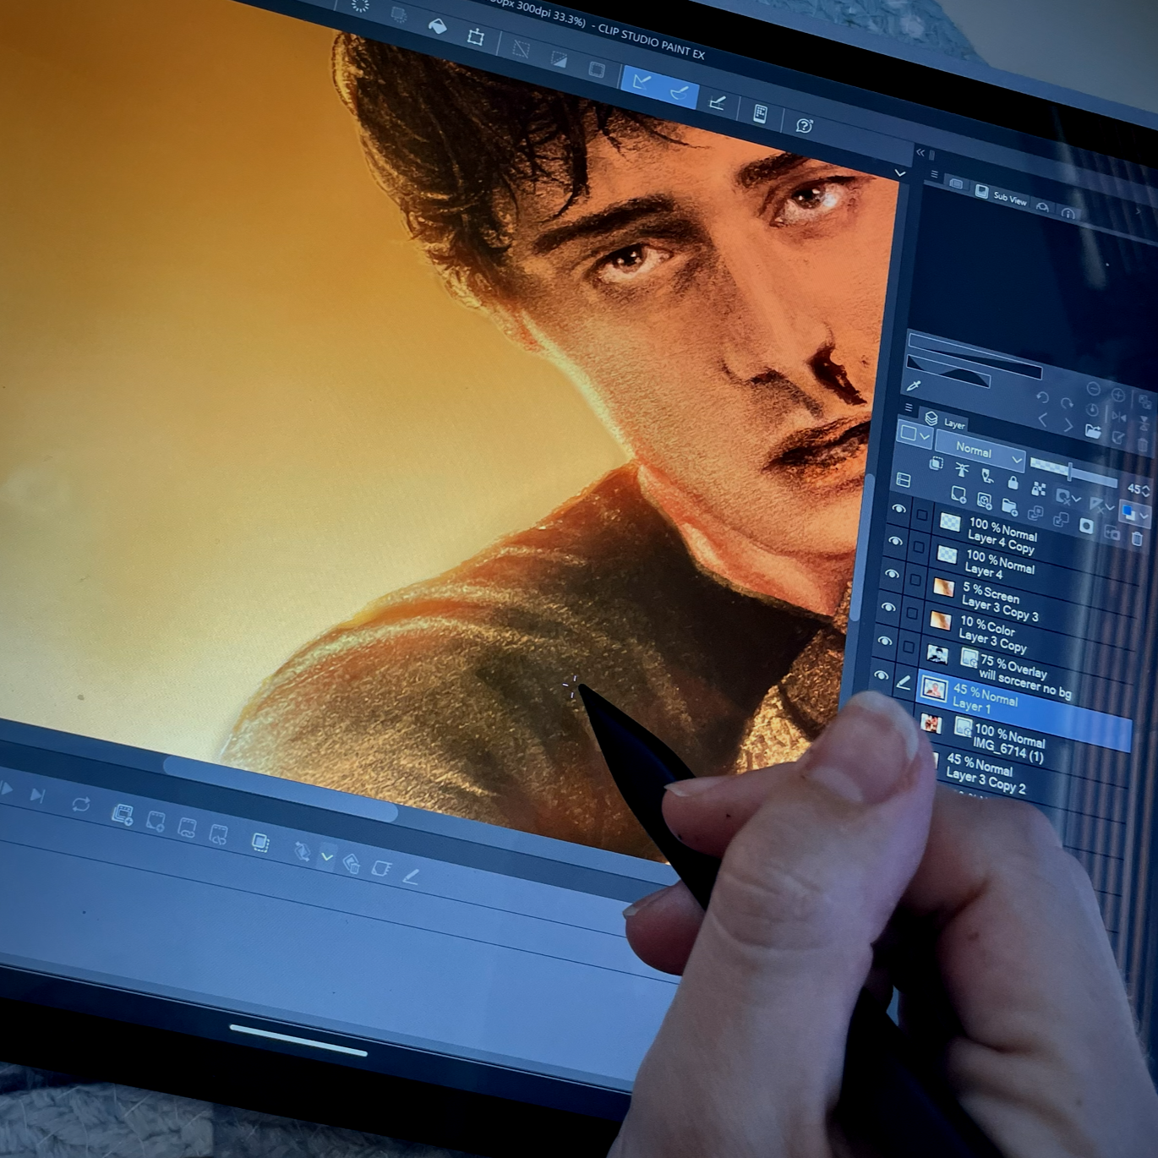Click the New Layer Folder icon
Screen dimensions: 1158x1158
click(1009, 506)
